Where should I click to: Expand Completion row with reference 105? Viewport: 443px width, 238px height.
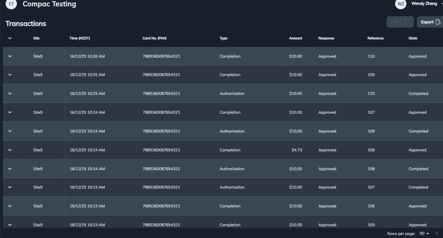[10, 225]
